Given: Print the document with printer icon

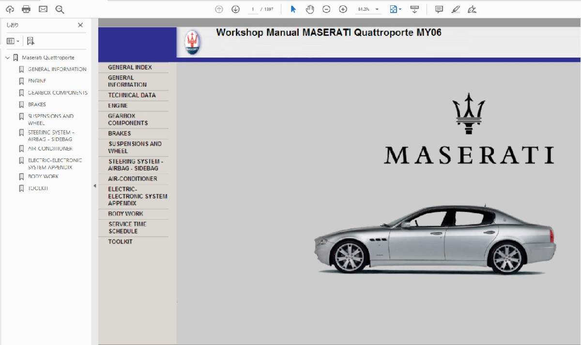Looking at the screenshot, I should tap(26, 9).
